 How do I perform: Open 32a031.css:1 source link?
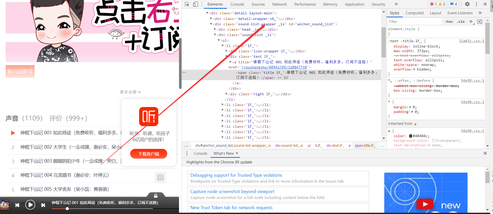click(471, 41)
